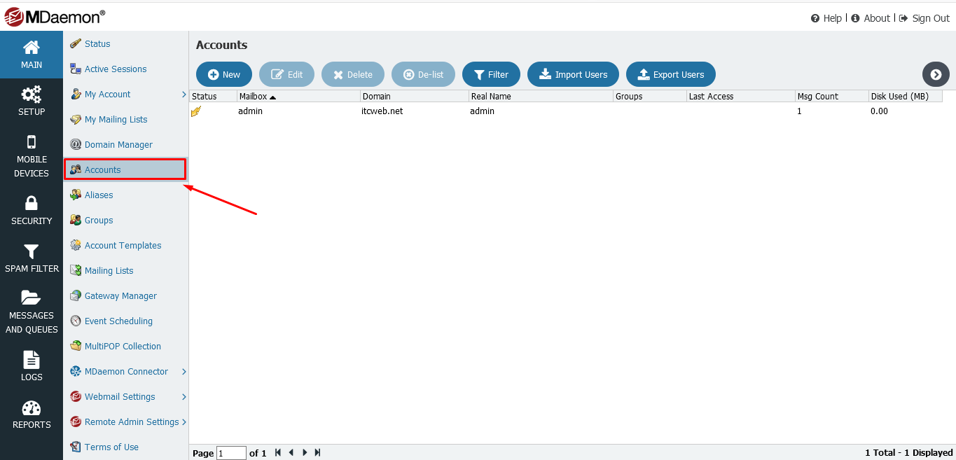Open the Filter button
The width and height of the screenshot is (956, 460).
(491, 74)
